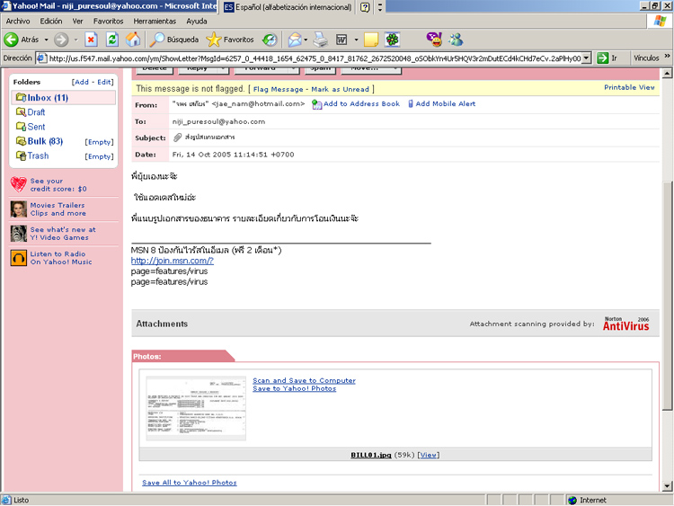Image resolution: width=674 pixels, height=506 pixels.
Task: Click the Mail envelope toolbar icon
Action: pyautogui.click(x=295, y=40)
